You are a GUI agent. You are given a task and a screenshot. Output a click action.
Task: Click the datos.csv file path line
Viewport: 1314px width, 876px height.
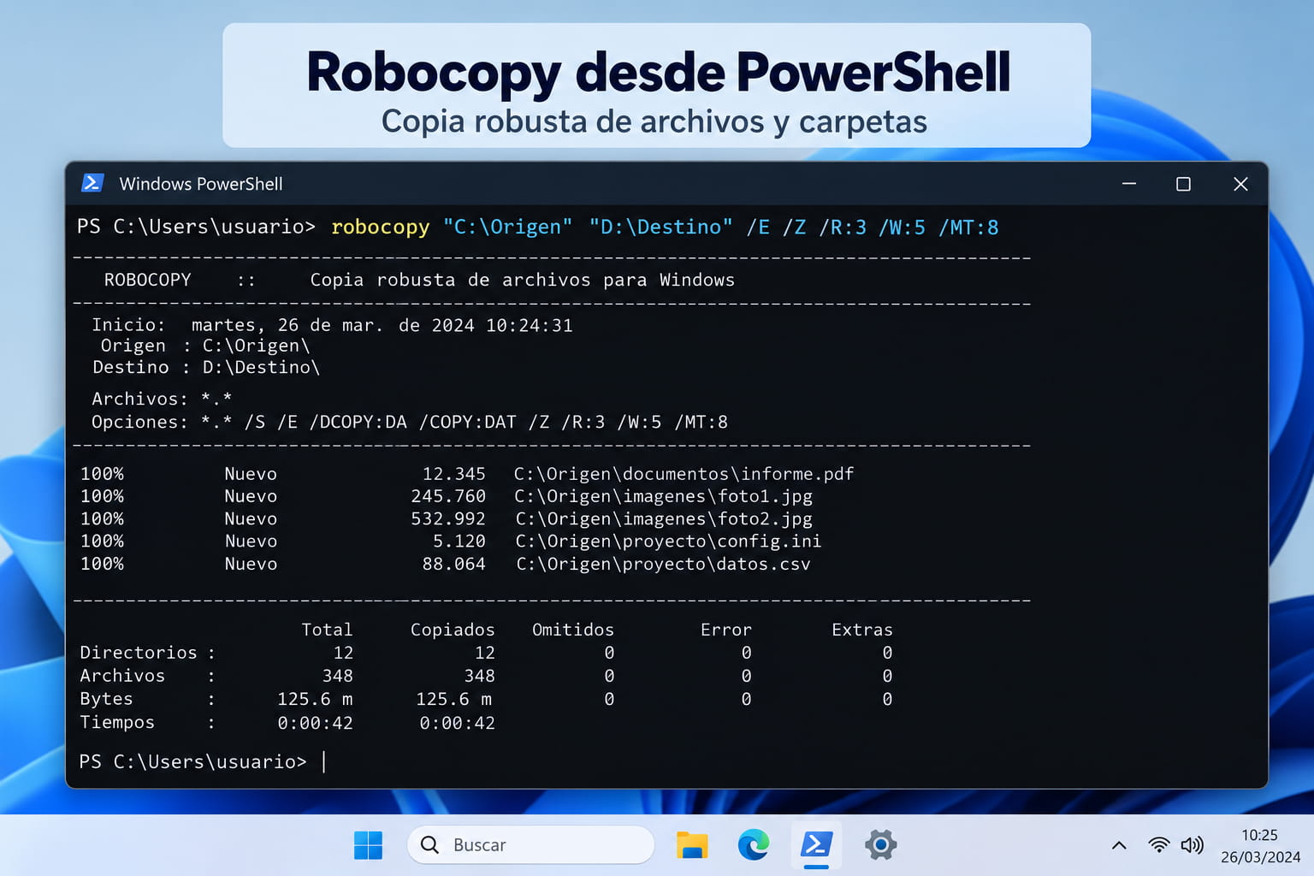[x=663, y=565]
